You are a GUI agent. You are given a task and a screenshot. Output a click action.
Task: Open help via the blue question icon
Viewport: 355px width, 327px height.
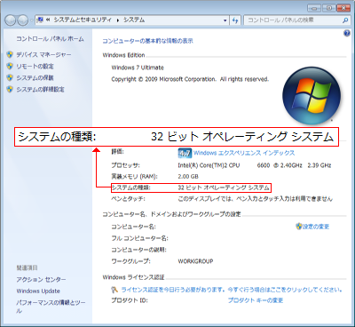[347, 33]
